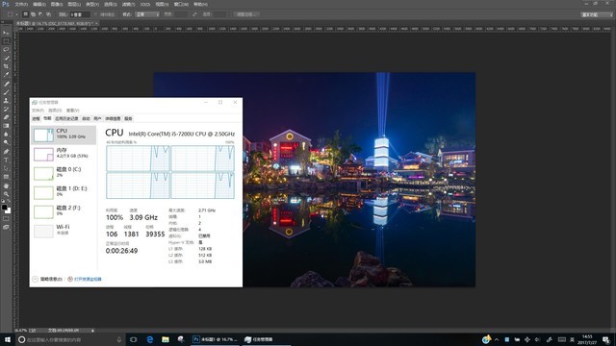The image size is (616, 346).
Task: Open the Windows Start menu
Action: point(7,339)
